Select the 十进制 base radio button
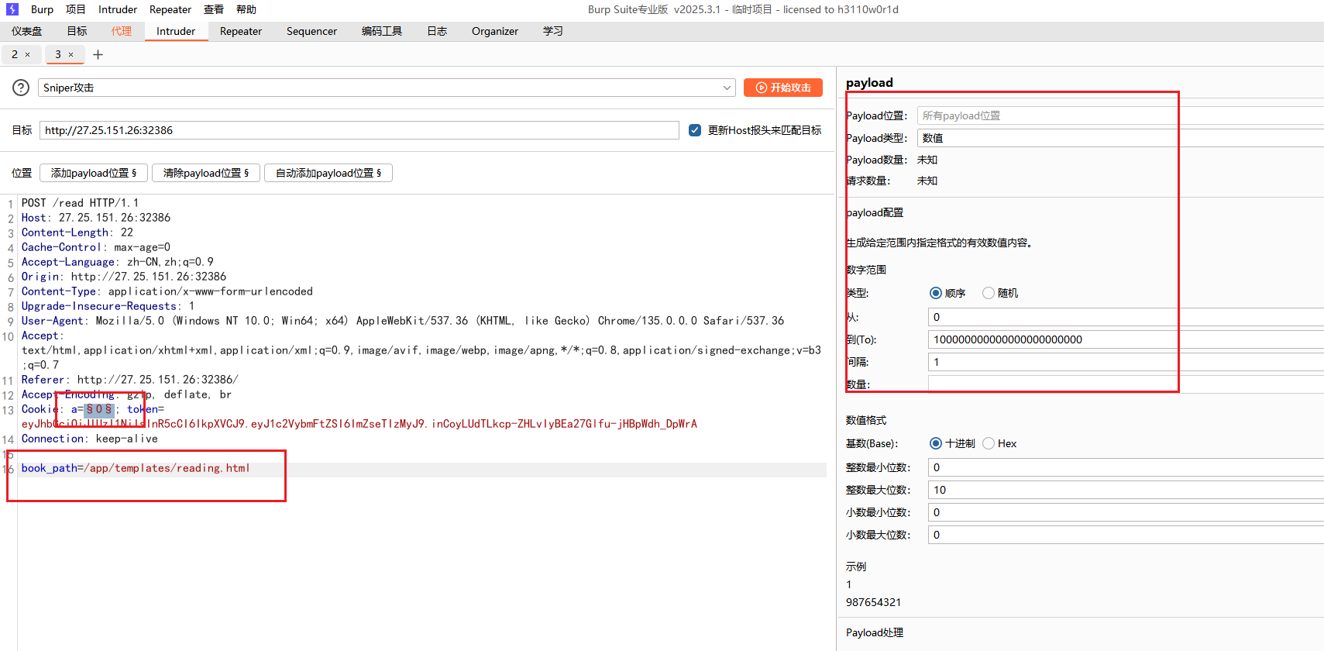 tap(936, 443)
